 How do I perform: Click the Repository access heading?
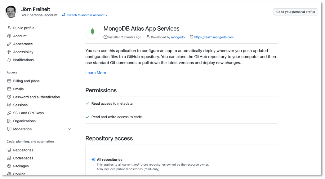(109, 138)
